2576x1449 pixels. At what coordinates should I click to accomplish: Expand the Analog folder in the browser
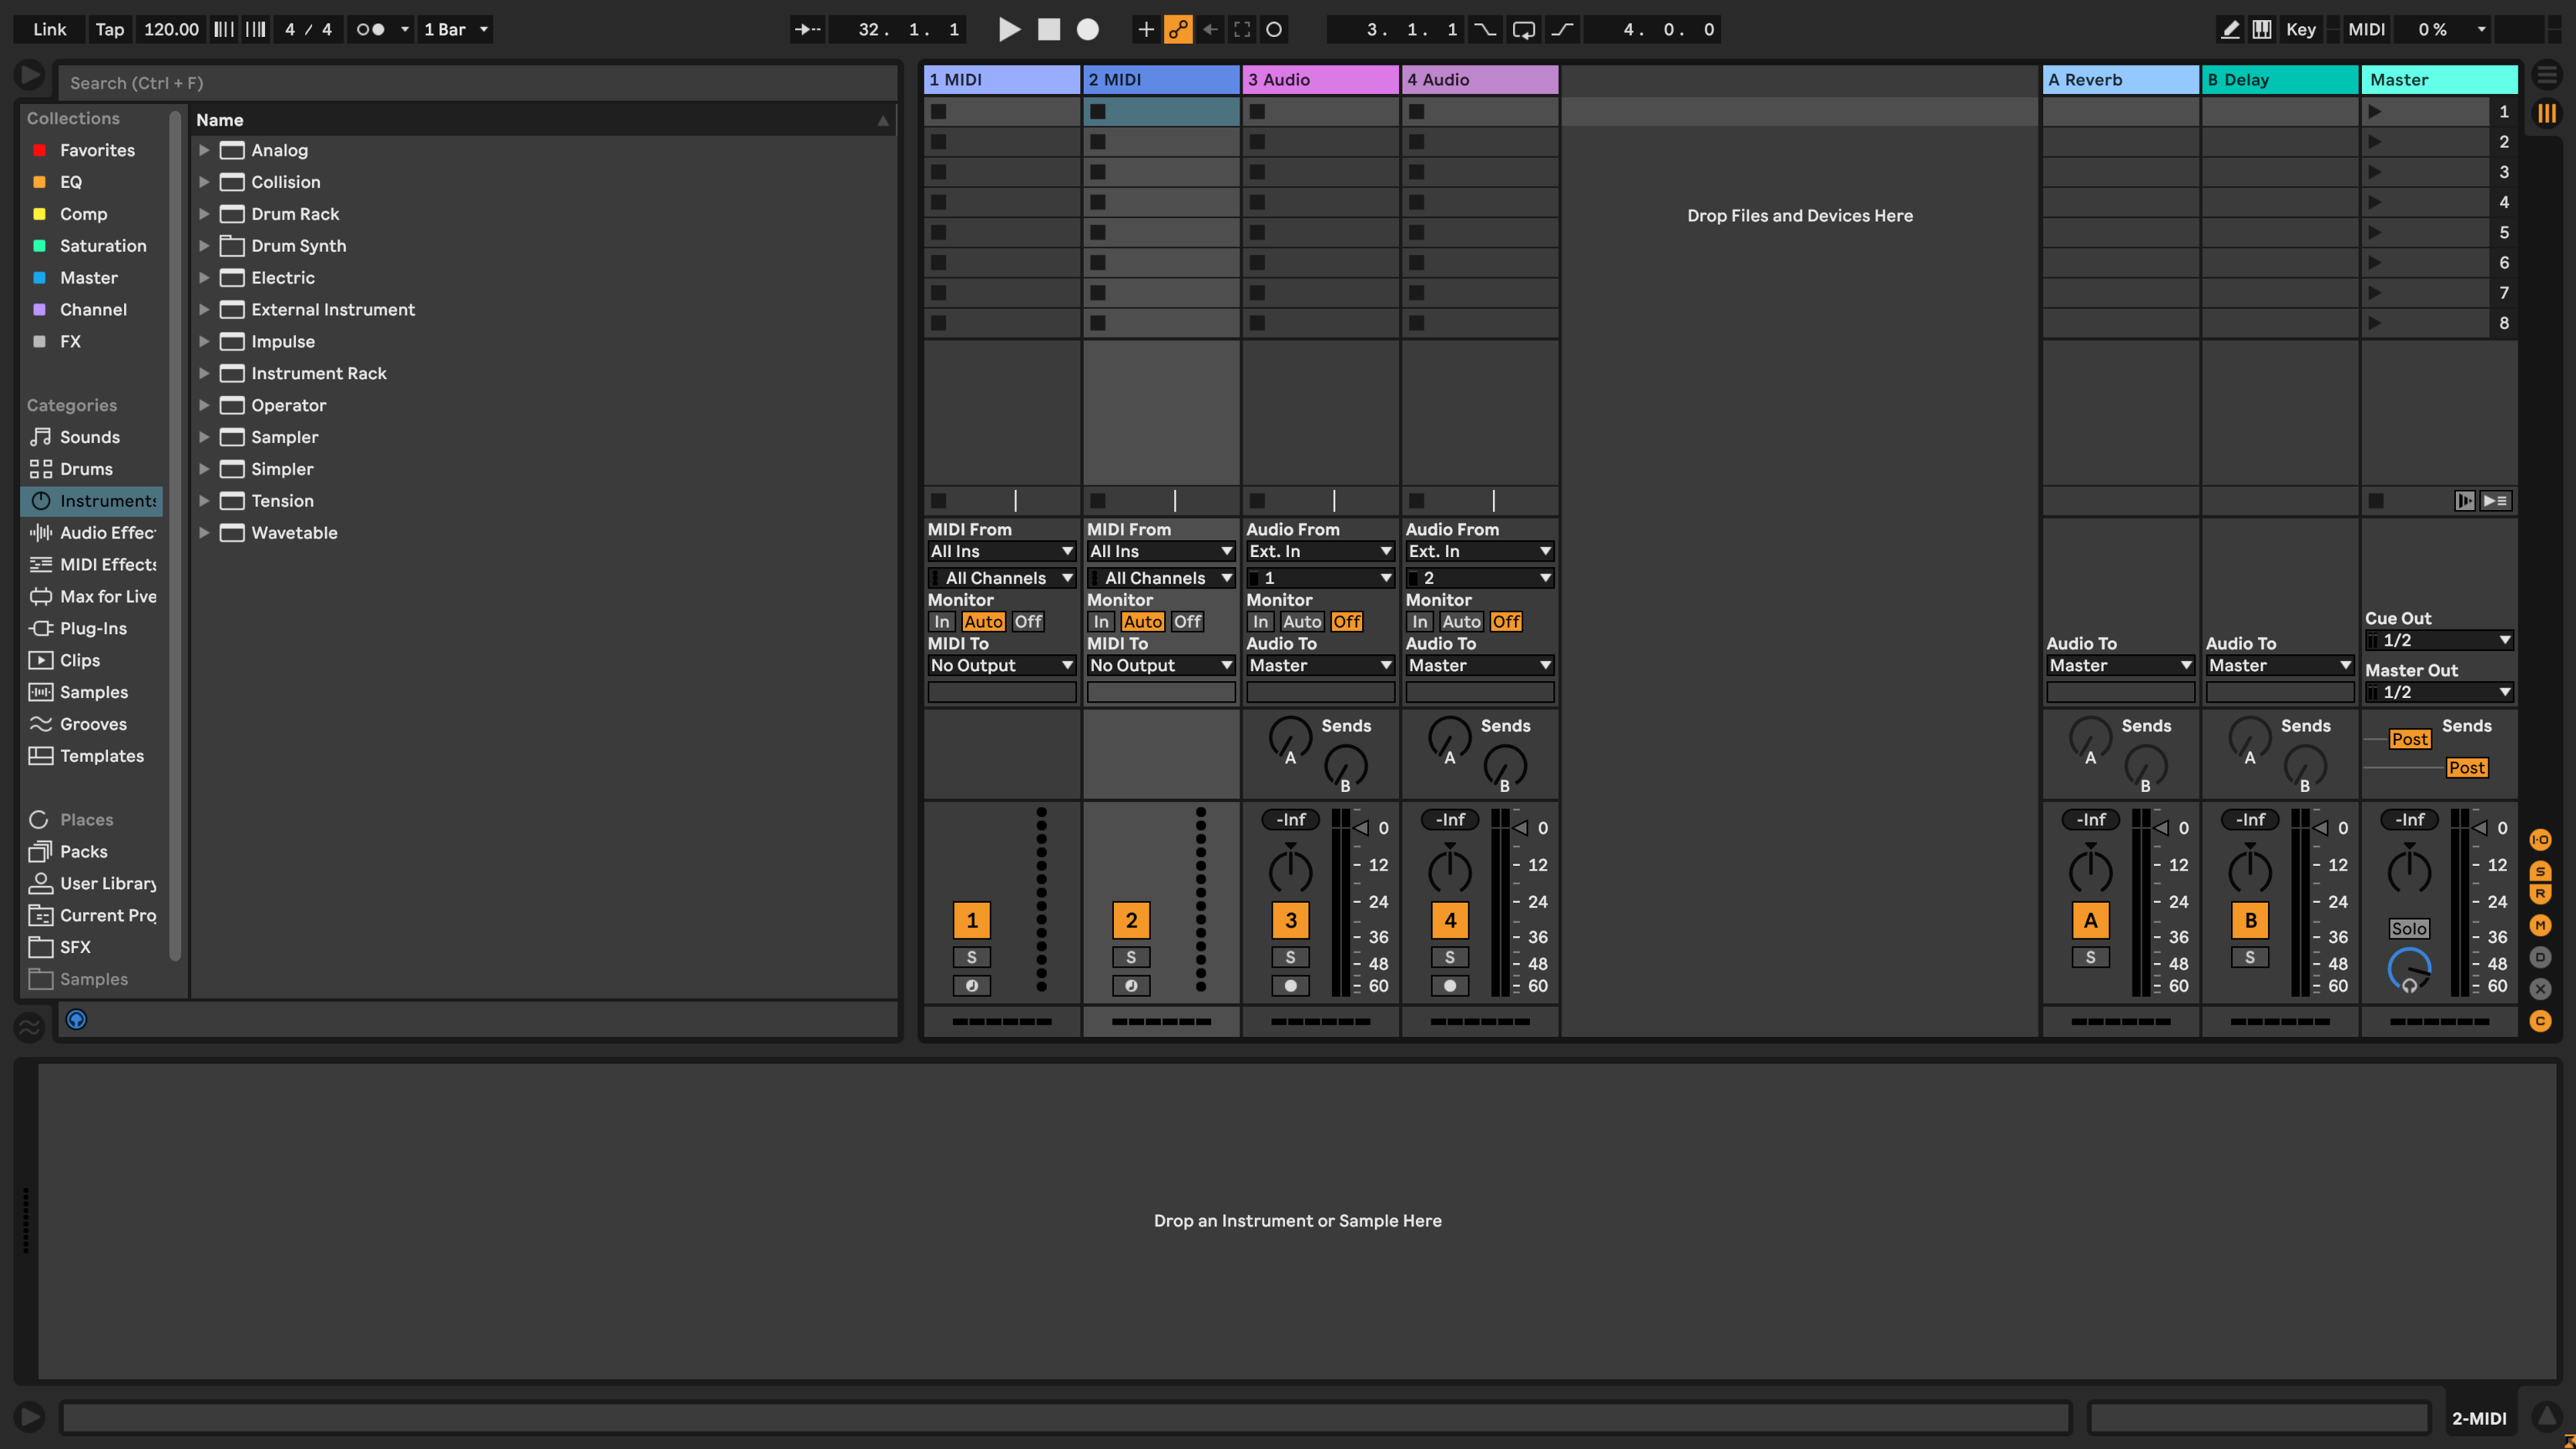click(204, 150)
